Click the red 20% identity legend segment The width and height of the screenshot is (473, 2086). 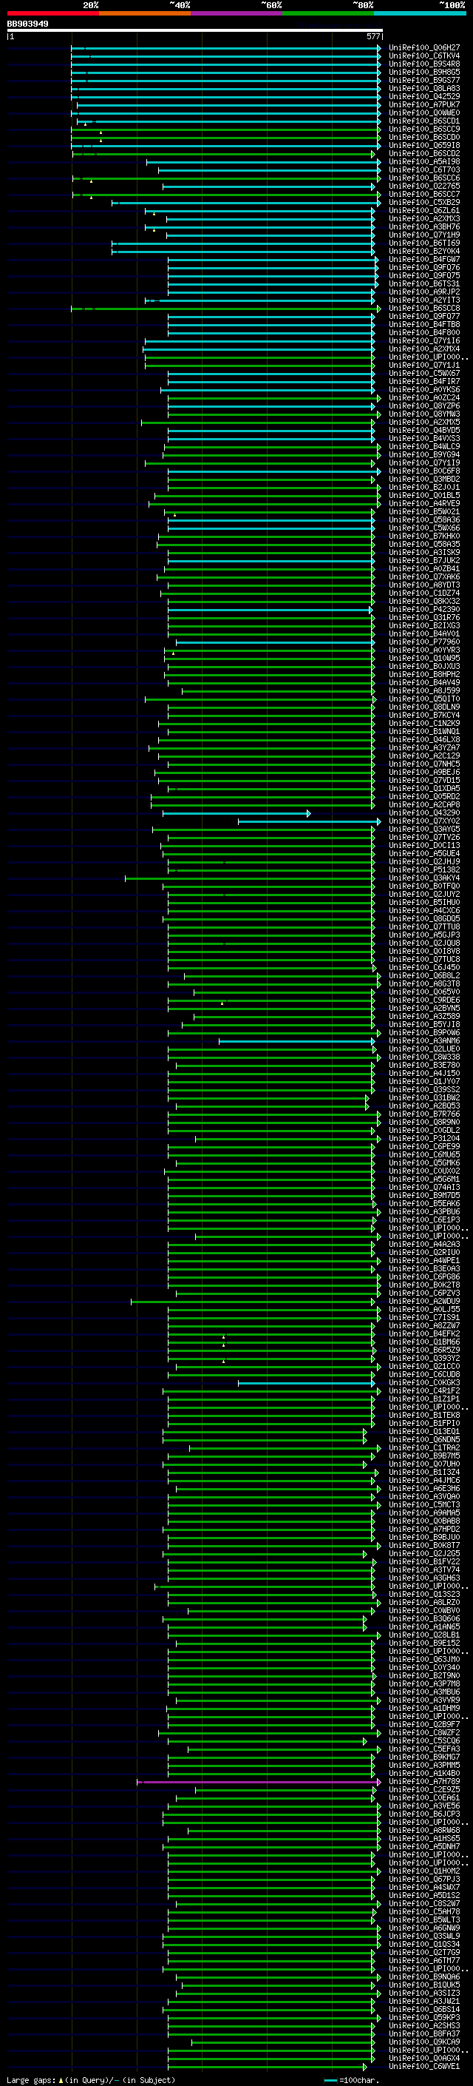point(52,13)
